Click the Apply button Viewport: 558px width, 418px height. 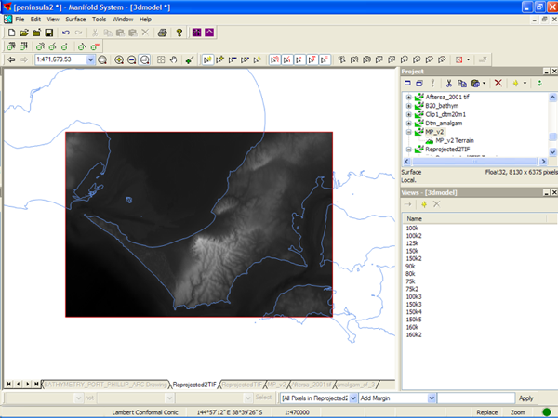pyautogui.click(x=526, y=398)
